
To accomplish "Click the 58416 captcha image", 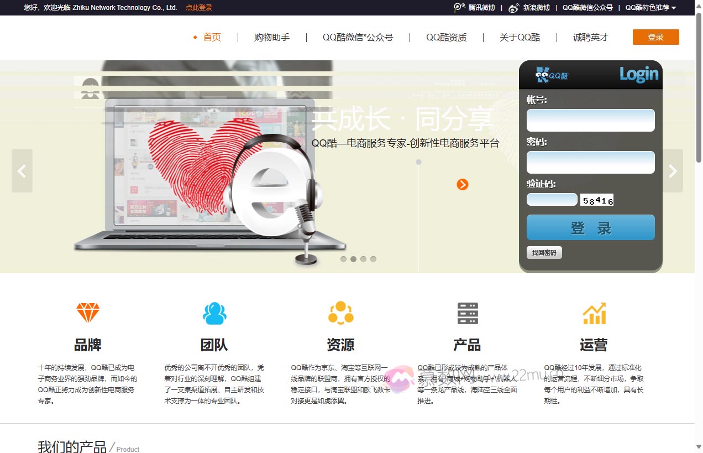I will click(x=597, y=201).
